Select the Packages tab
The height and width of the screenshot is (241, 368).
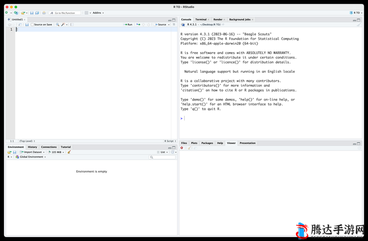(207, 143)
